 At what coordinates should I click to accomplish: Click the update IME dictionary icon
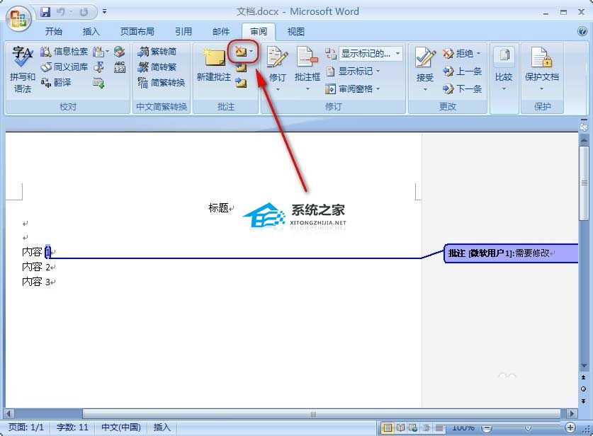[x=98, y=82]
